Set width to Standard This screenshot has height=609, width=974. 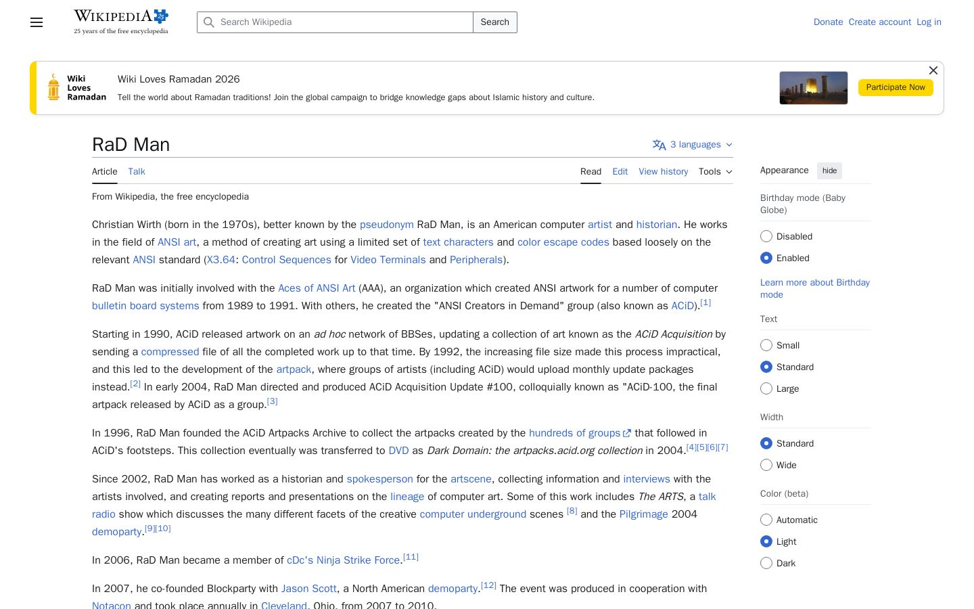[x=766, y=443]
